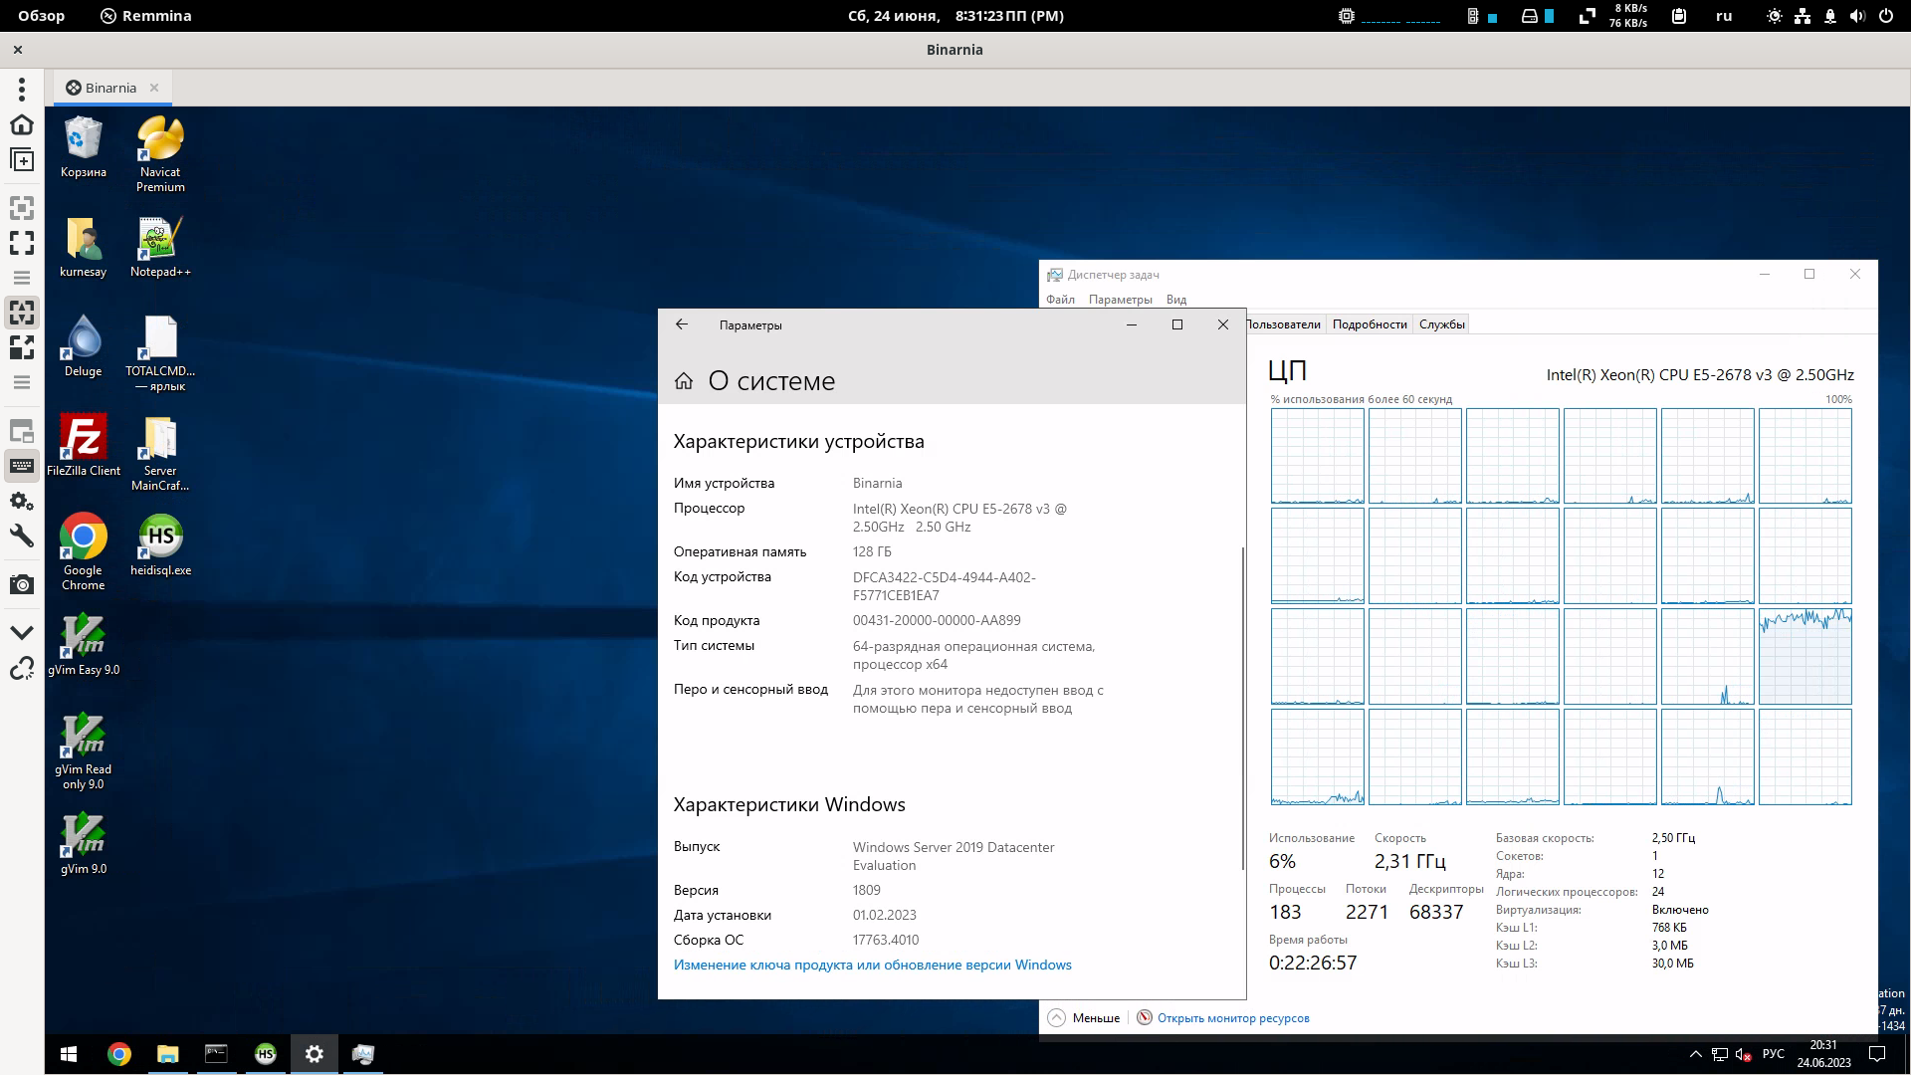
Task: Open the command prompt taskbar icon
Action: click(x=216, y=1054)
